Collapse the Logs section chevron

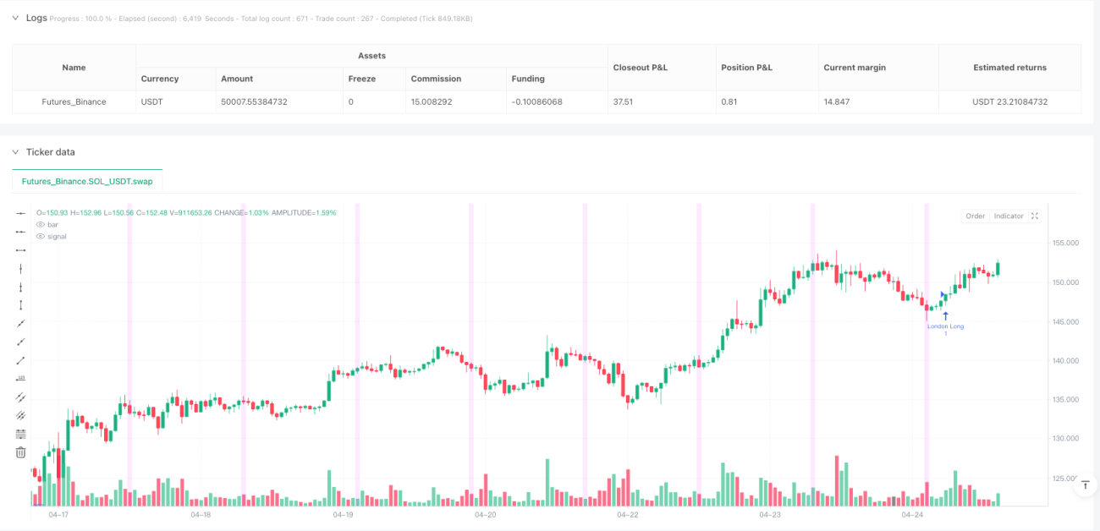14,18
